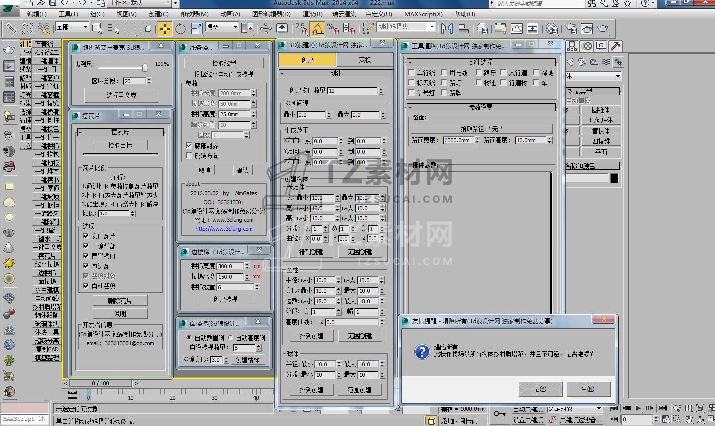Click 是(Y) in the confirmation dialog
Viewport: 715px width, 426px height.
tap(540, 389)
